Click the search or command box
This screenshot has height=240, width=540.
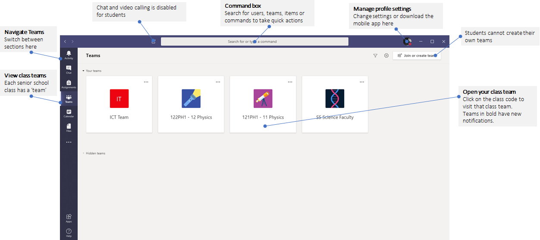pos(254,42)
